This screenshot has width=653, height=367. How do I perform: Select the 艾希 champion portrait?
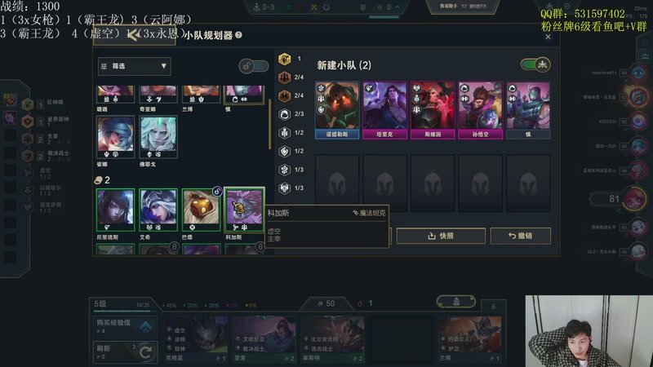158,210
